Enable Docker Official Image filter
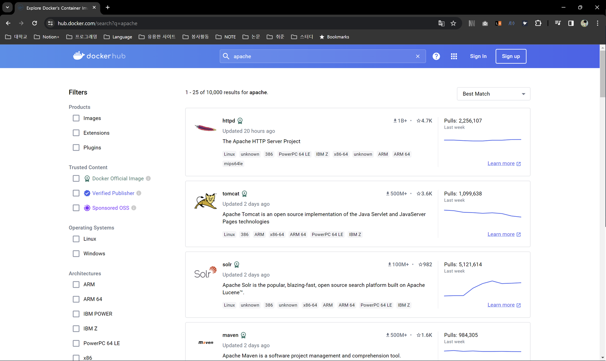This screenshot has height=361, width=606. tap(76, 178)
